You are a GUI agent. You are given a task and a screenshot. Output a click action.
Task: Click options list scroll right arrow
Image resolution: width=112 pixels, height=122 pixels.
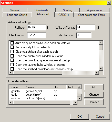[97, 73]
